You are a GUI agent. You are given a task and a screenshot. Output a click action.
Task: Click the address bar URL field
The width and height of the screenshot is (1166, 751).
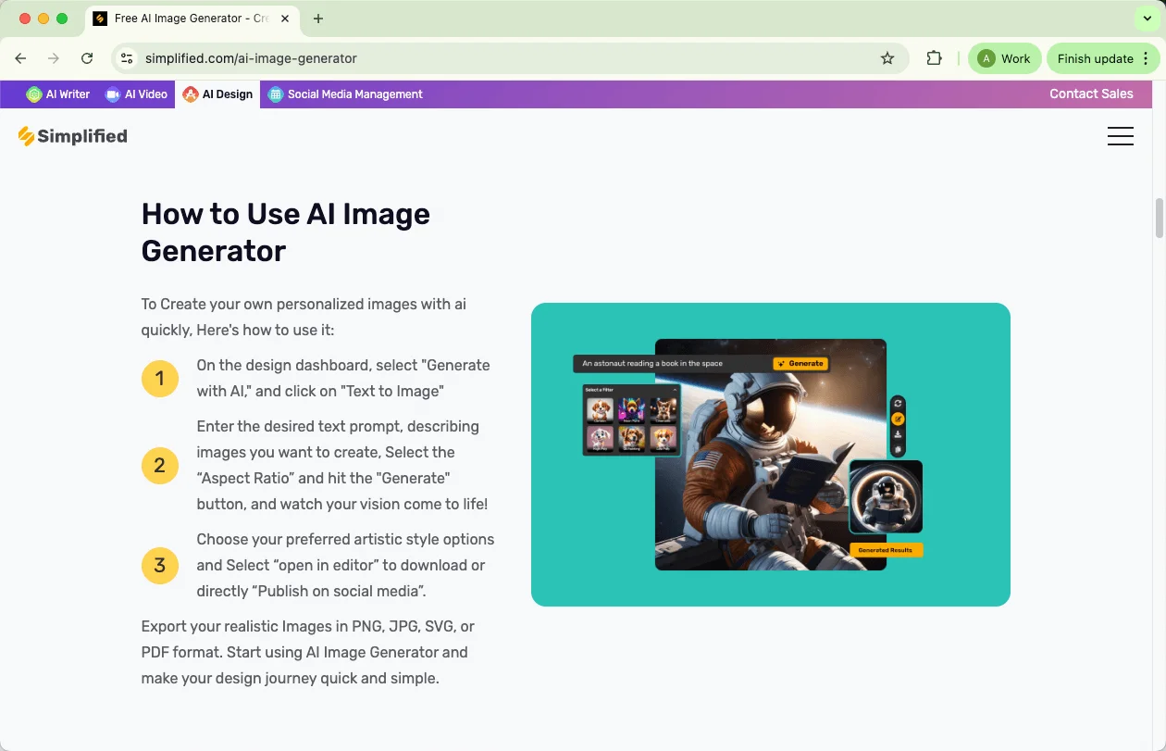pos(500,58)
